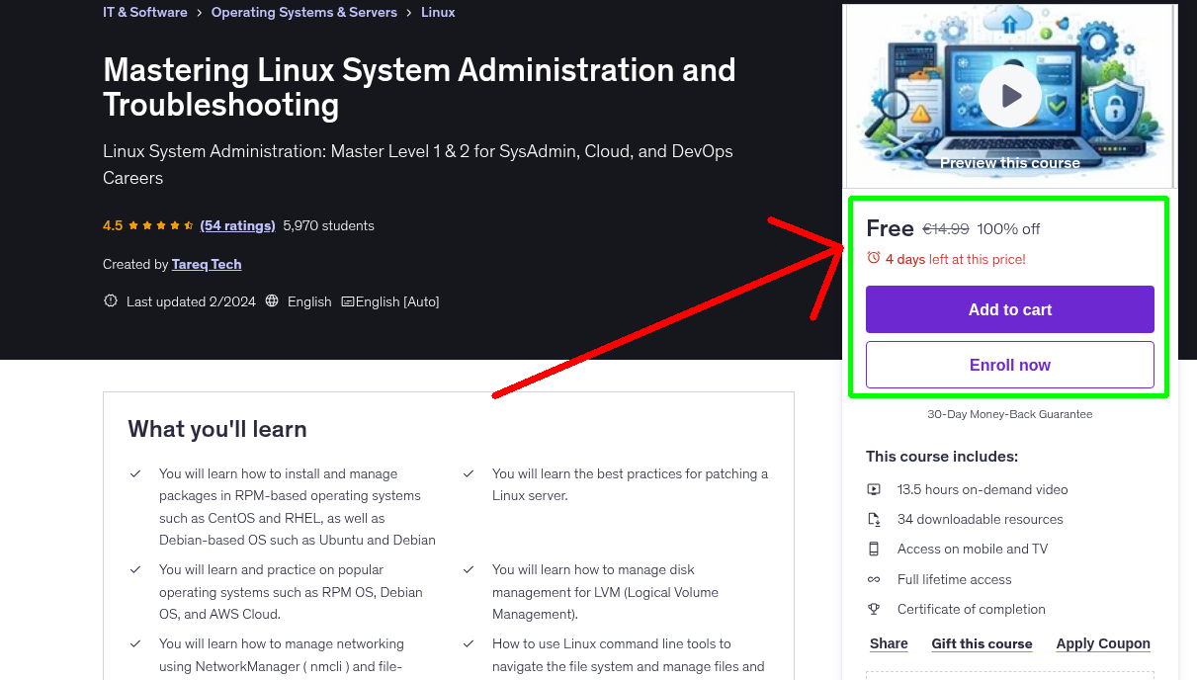Click the downloadable resources icon
The image size is (1197, 680).
point(874,519)
